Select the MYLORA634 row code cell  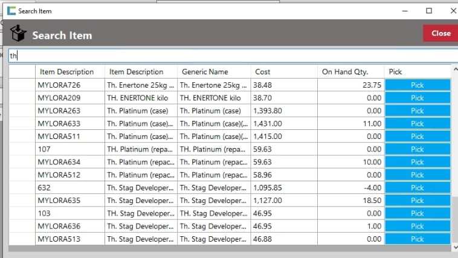tap(69, 162)
